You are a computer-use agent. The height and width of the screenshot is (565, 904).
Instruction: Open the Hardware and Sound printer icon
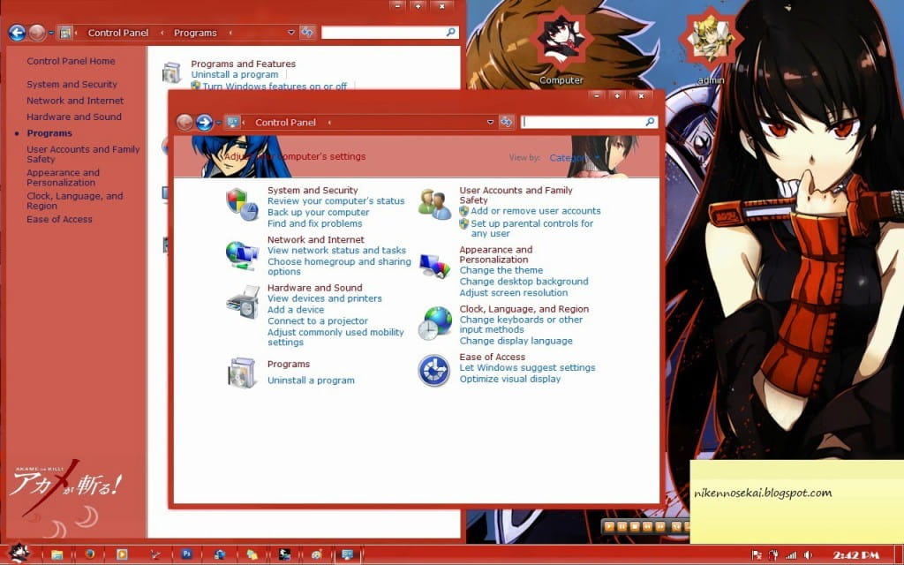[x=241, y=303]
